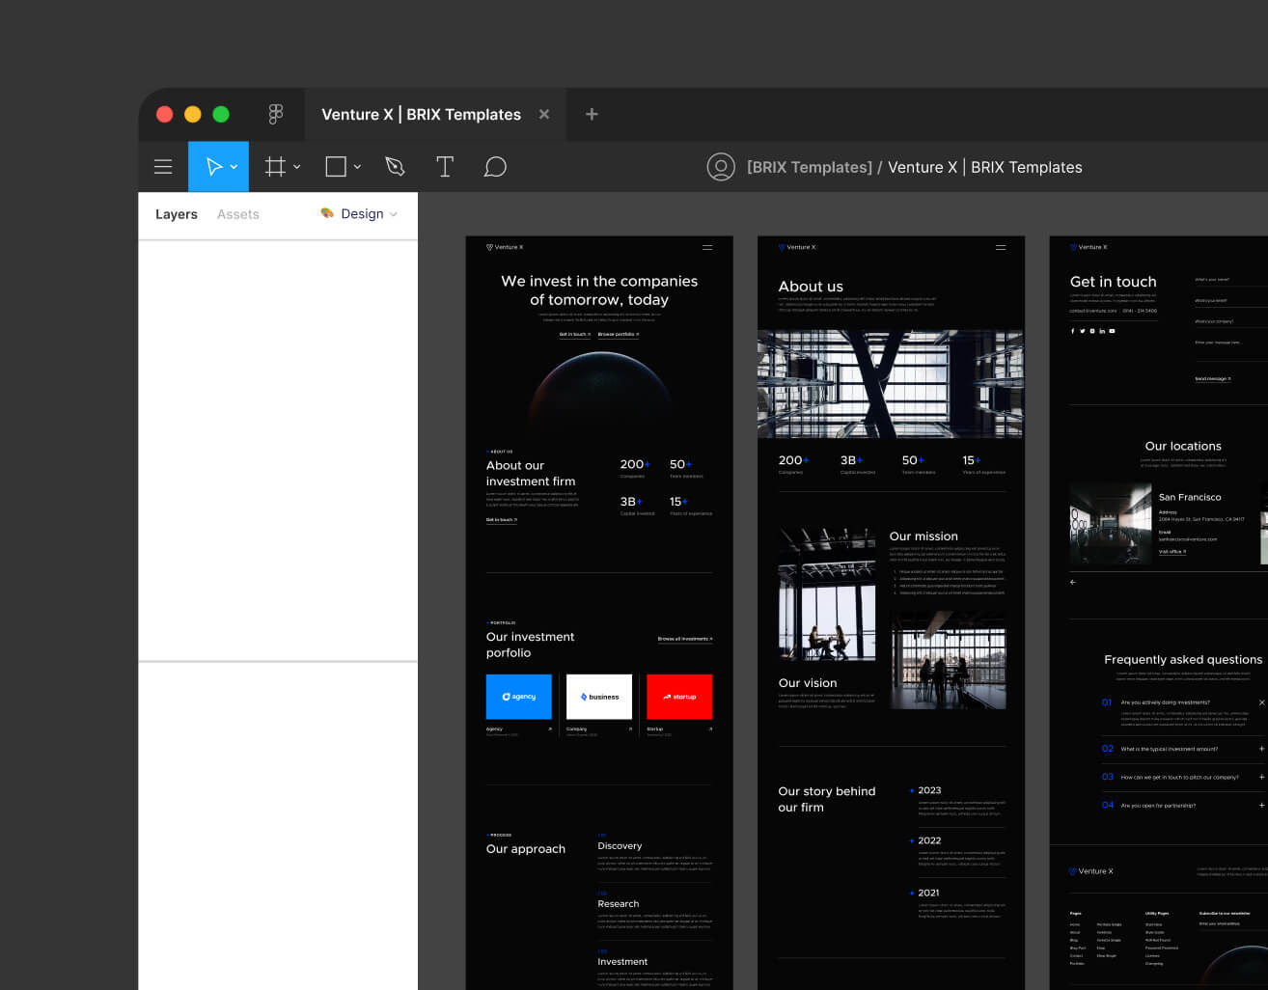Open the hamburger main menu
Screen dimensions: 1268x990
coord(163,167)
